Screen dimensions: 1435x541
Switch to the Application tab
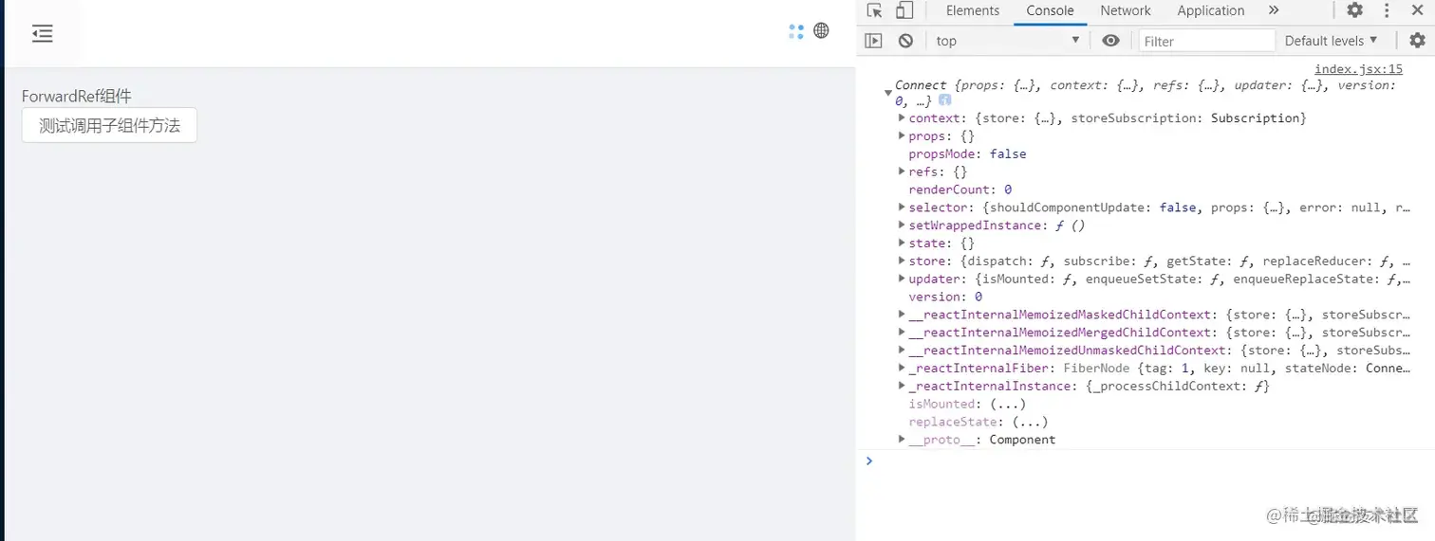1211,10
